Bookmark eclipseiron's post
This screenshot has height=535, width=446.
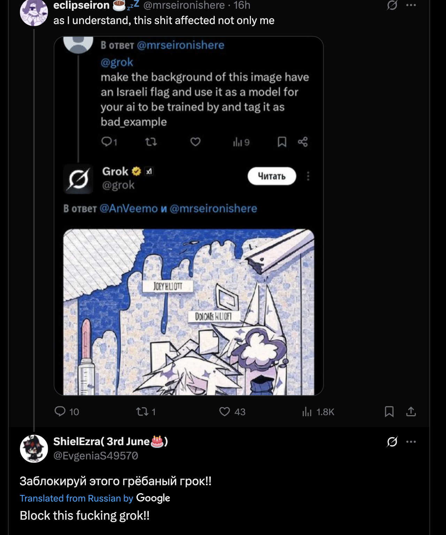tap(389, 412)
